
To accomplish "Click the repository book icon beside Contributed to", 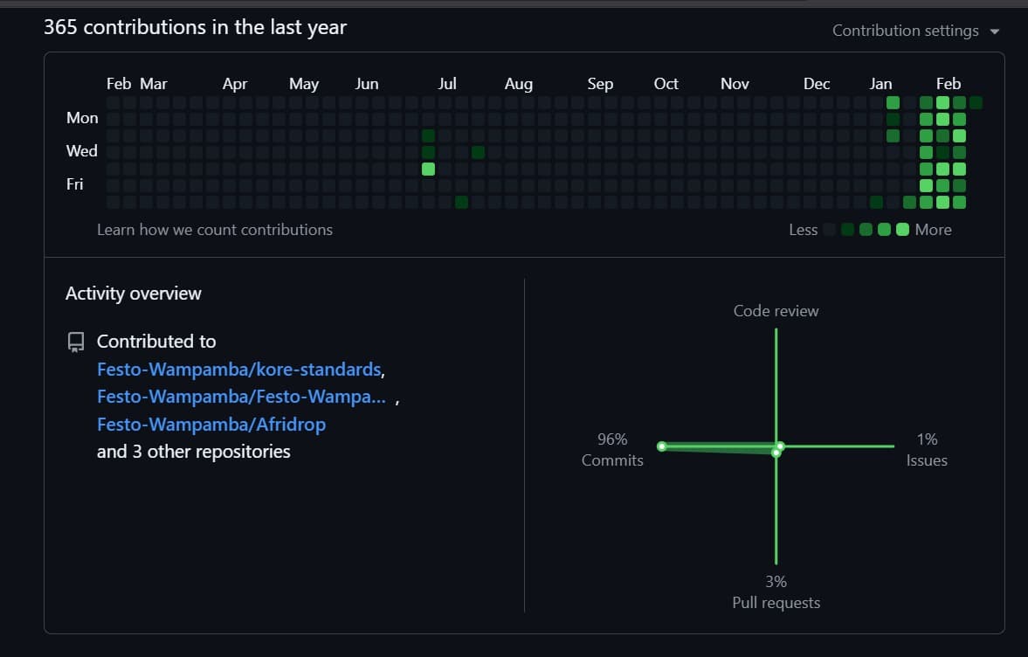I will [74, 341].
